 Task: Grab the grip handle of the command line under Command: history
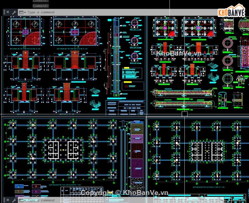pos(4,12)
